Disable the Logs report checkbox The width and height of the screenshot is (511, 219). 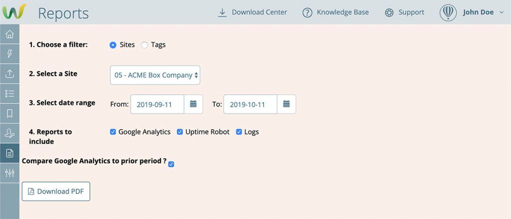[239, 132]
